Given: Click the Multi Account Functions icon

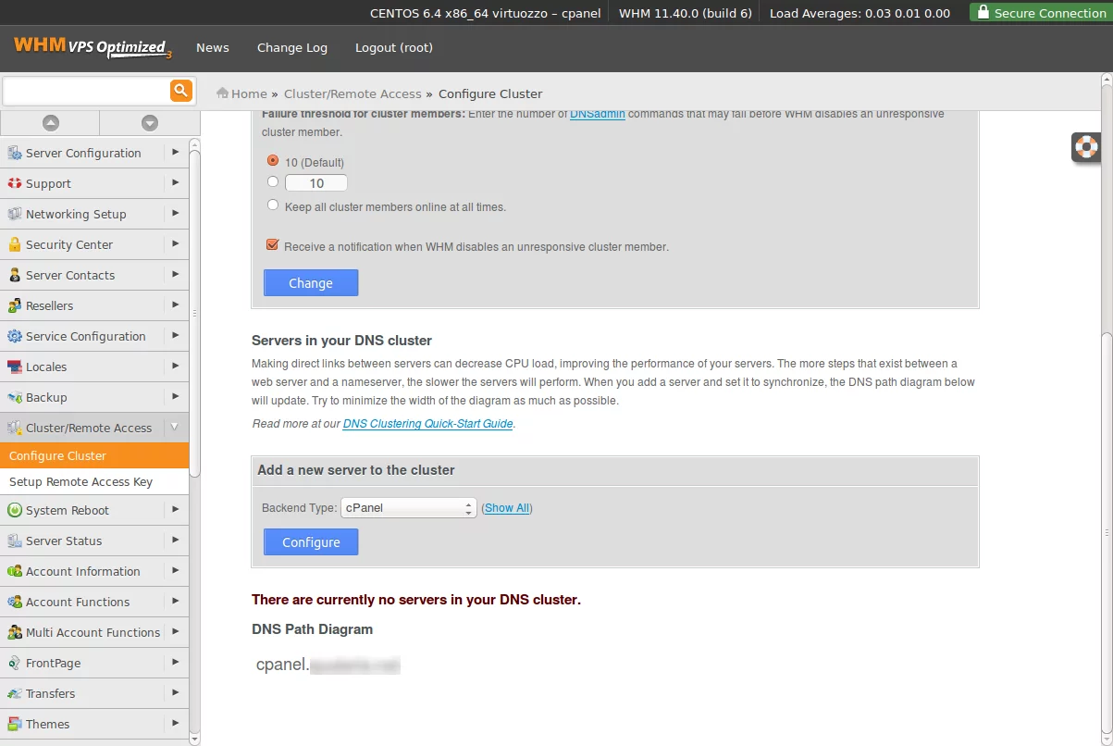Looking at the screenshot, I should pos(14,632).
